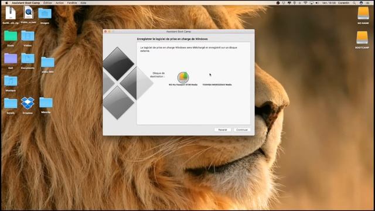Image resolution: width=375 pixels, height=211 pixels.
Task: Open the Édition menu
Action: tap(47, 3)
